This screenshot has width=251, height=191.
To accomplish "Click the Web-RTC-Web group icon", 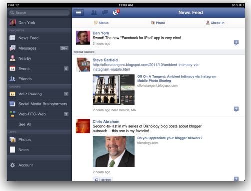I will coord(12,114).
